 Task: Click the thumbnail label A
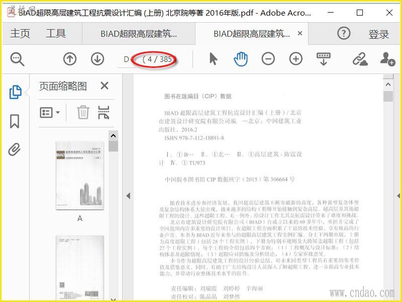click(80, 218)
